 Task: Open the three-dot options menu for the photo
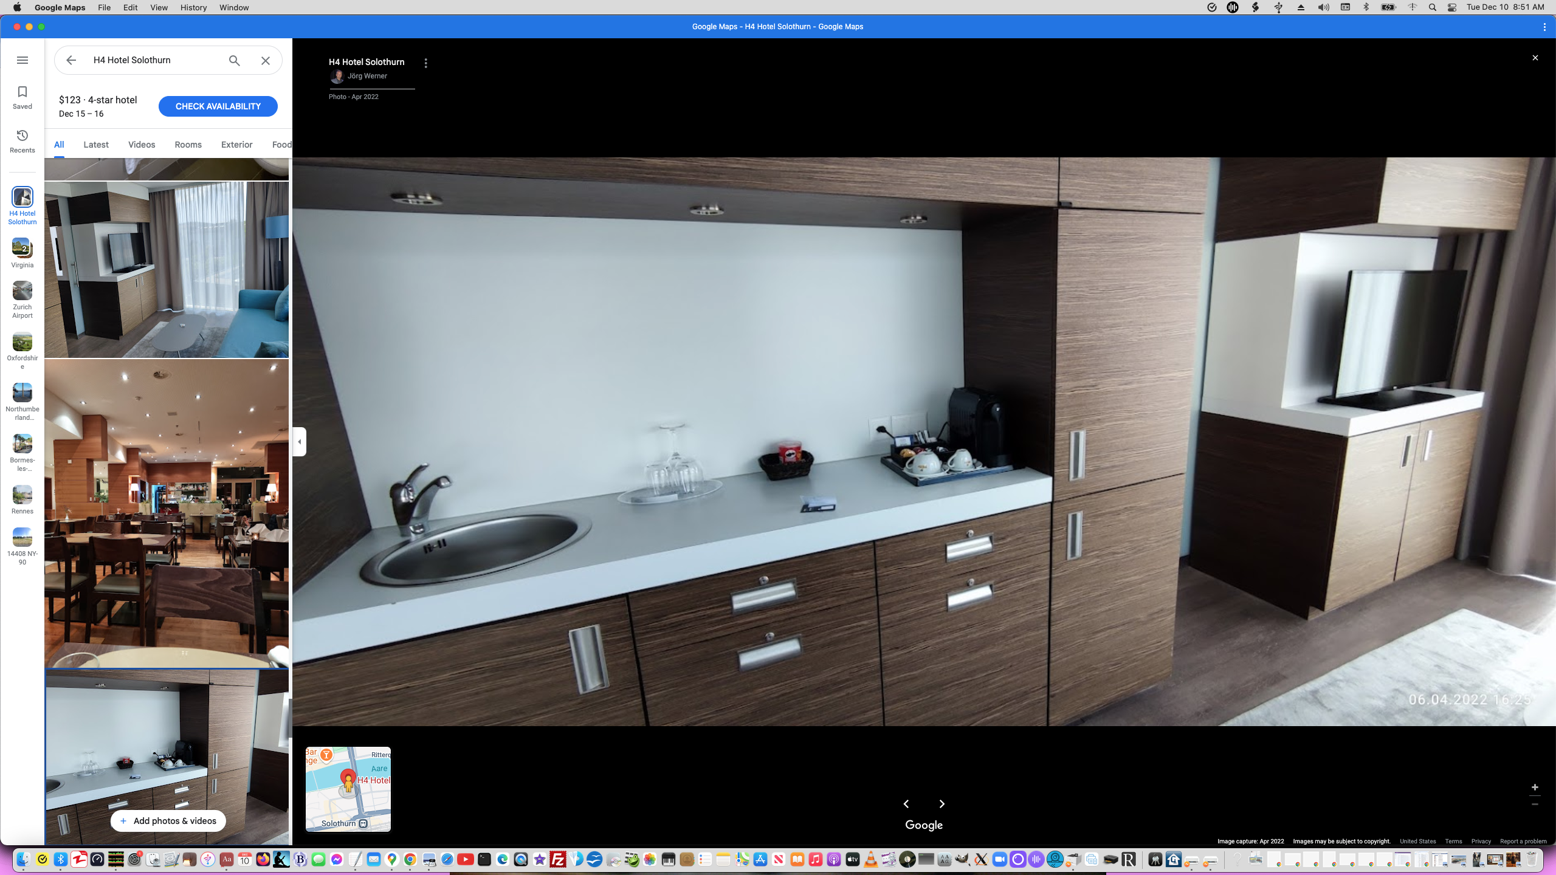point(425,63)
